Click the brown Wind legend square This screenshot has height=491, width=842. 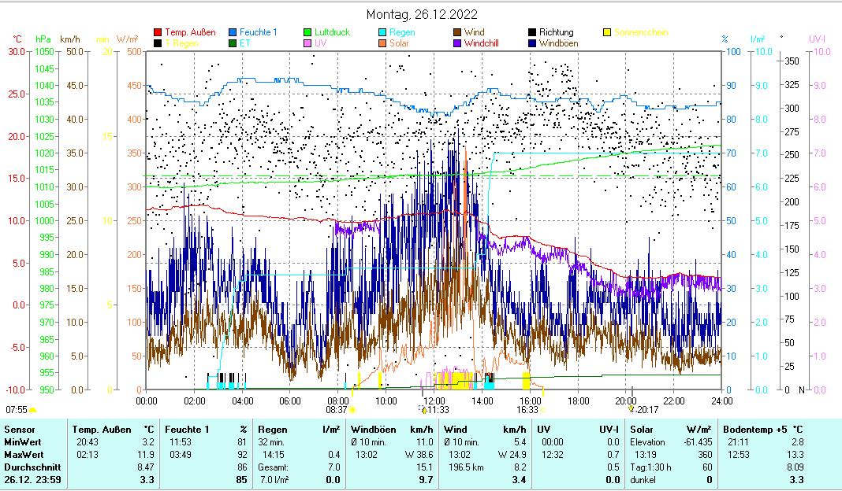(457, 32)
